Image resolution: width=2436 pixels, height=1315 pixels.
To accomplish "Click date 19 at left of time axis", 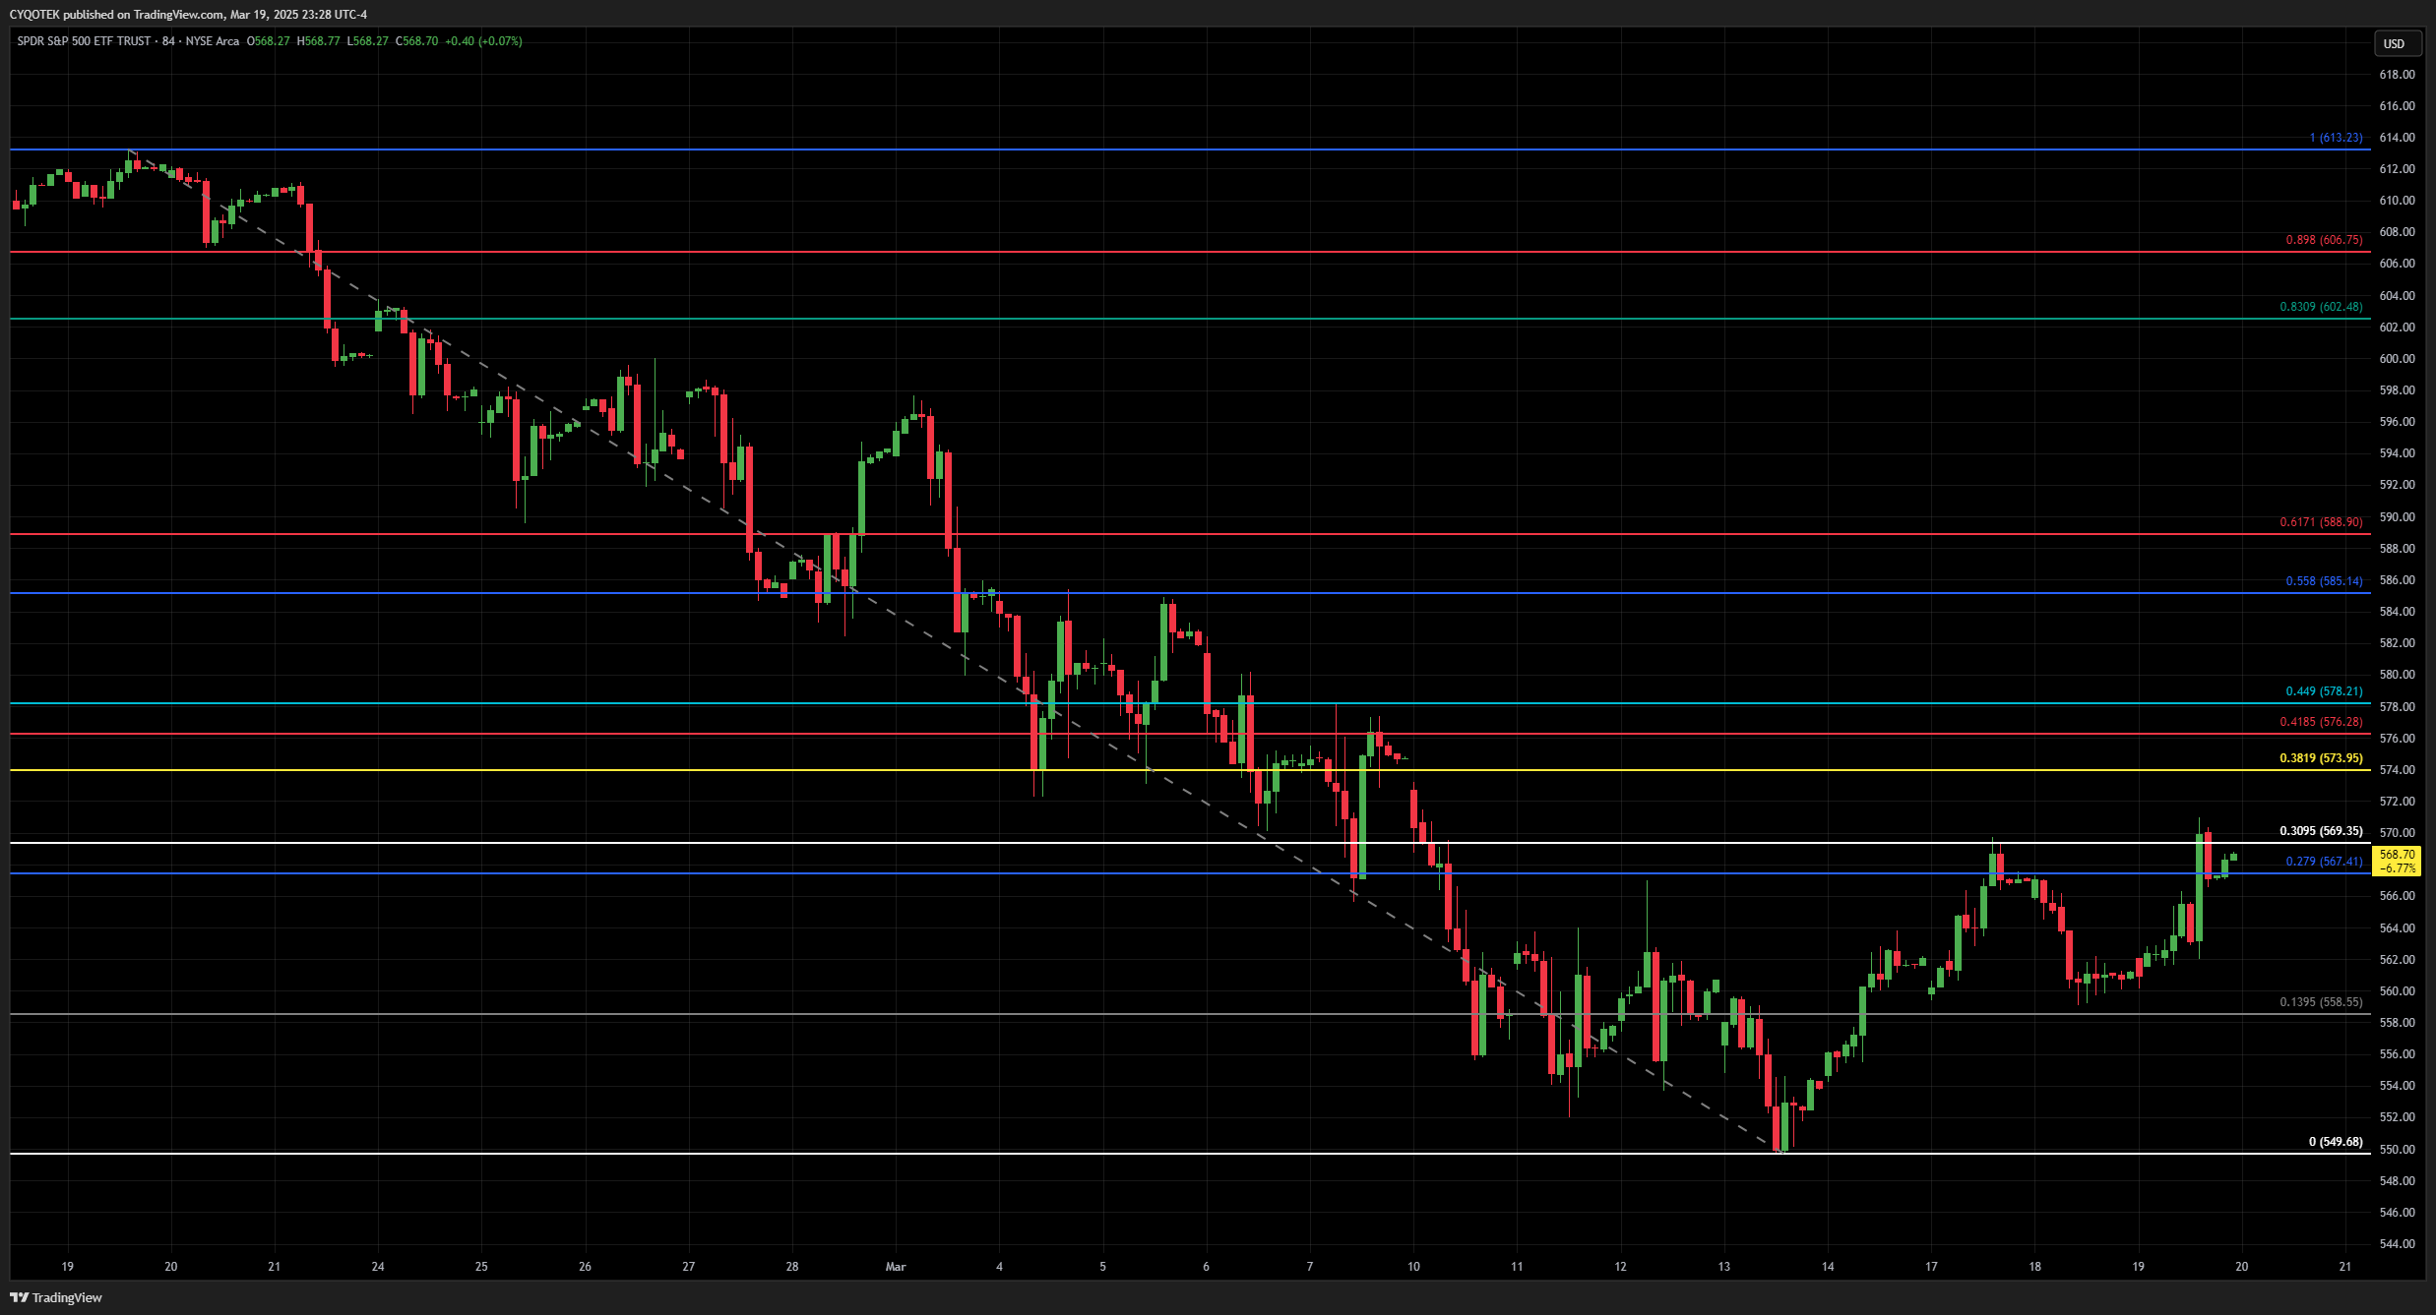I will (67, 1267).
